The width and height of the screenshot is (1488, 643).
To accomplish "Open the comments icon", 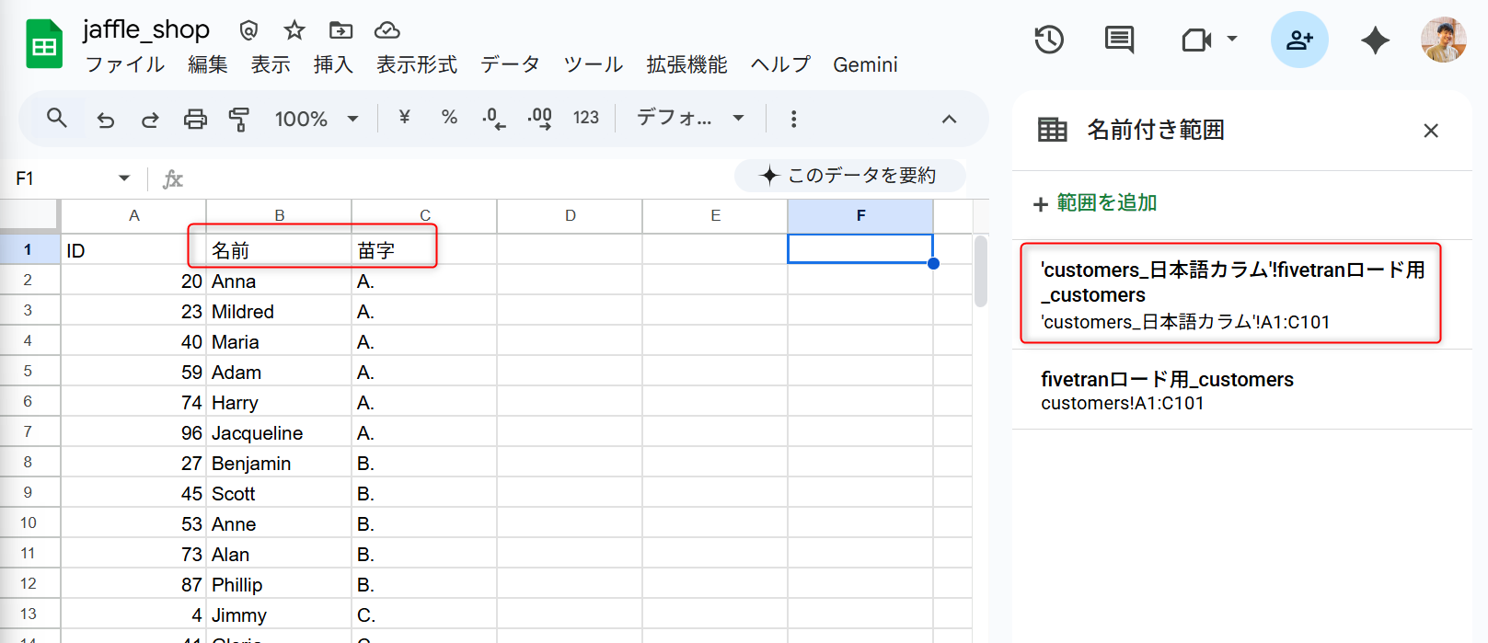I will (x=1119, y=40).
